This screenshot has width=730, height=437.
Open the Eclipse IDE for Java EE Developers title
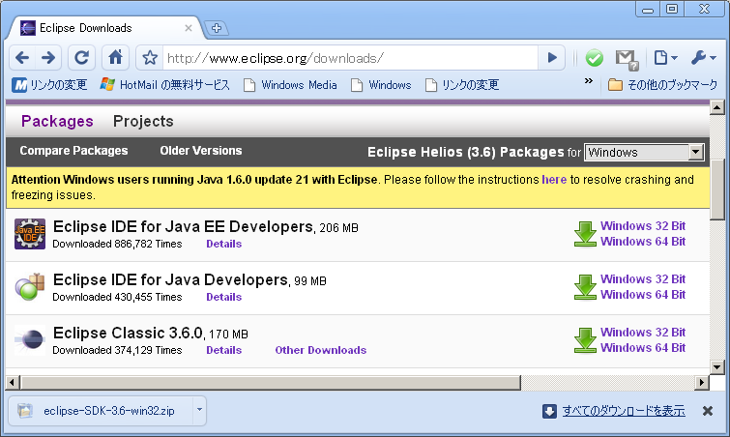tap(183, 226)
